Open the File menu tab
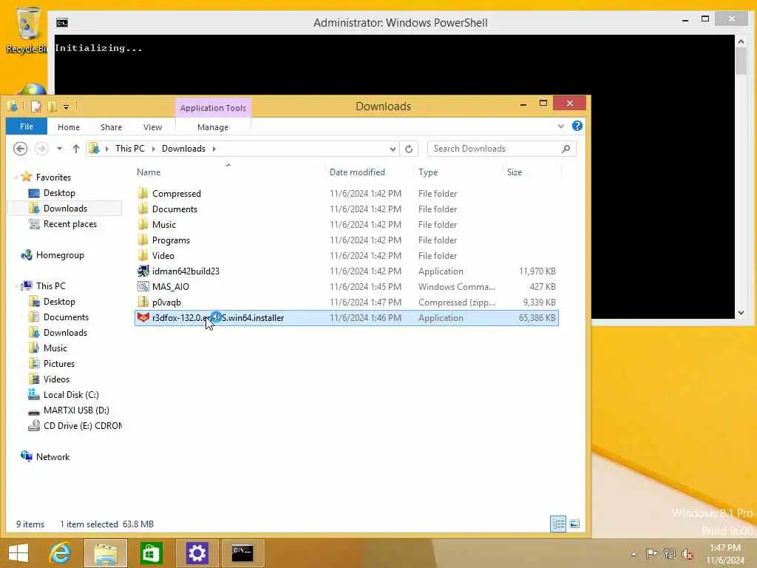The image size is (757, 568). pos(27,126)
